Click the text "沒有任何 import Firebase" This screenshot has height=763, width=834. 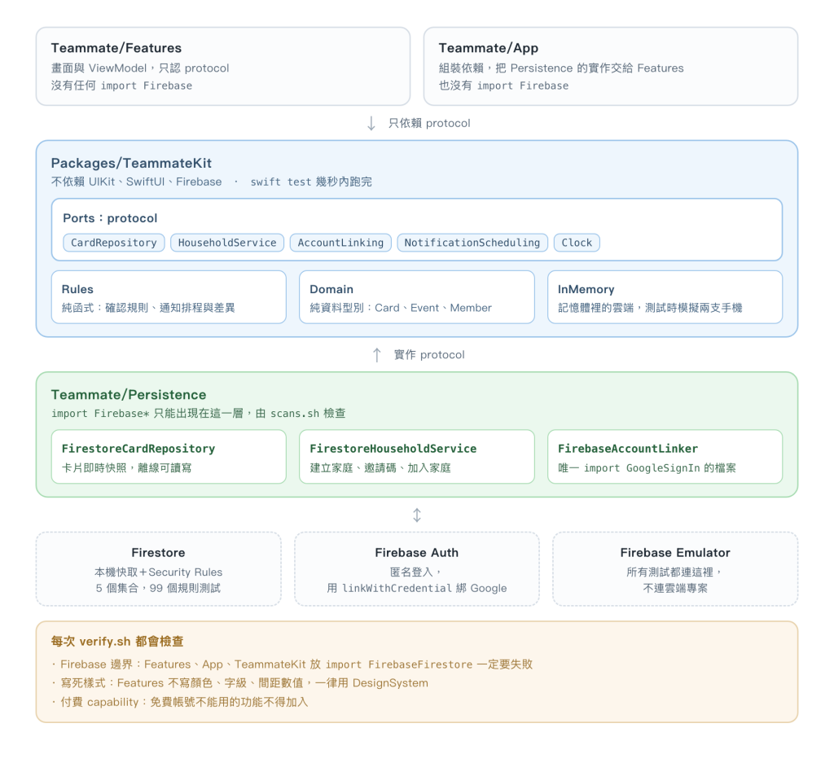pyautogui.click(x=121, y=86)
